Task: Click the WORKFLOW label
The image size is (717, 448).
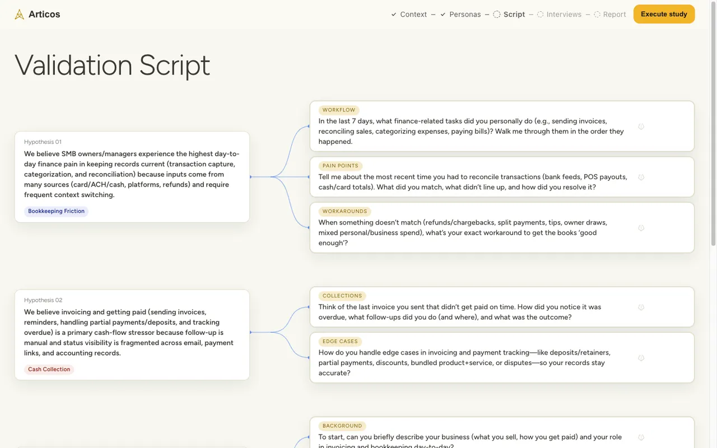Action: pyautogui.click(x=339, y=110)
